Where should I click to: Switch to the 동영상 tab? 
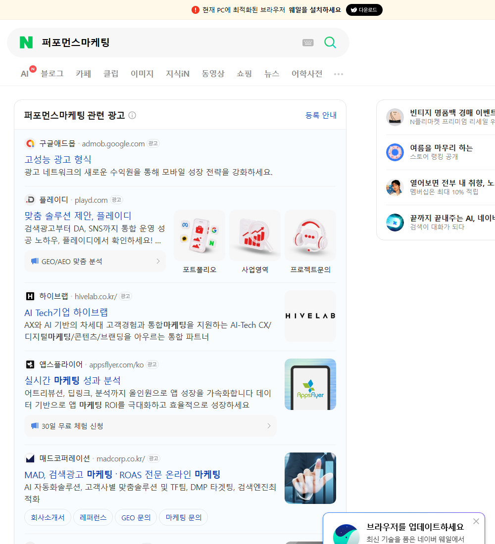click(213, 74)
